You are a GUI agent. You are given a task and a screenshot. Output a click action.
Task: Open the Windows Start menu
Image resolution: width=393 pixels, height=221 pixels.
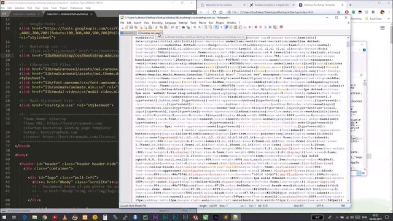click(x=4, y=217)
